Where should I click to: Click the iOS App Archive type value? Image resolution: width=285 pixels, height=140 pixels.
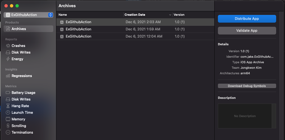click(252, 62)
